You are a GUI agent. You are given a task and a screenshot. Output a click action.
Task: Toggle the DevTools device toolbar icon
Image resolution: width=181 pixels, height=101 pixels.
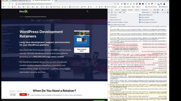point(112,10)
